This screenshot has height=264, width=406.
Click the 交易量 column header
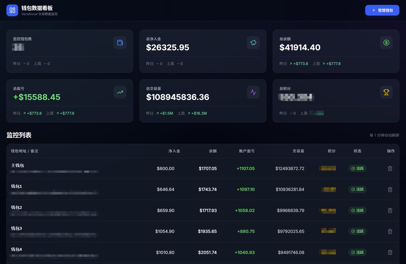298,151
